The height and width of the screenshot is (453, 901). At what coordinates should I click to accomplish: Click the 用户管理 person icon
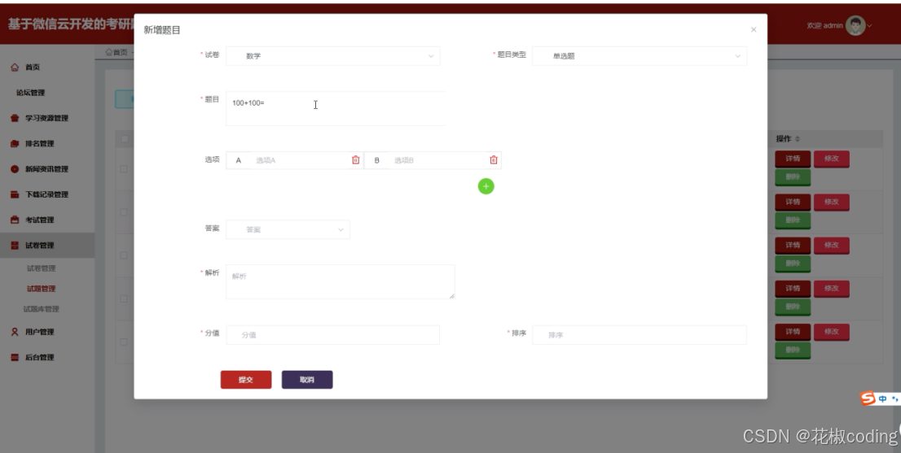(x=15, y=332)
